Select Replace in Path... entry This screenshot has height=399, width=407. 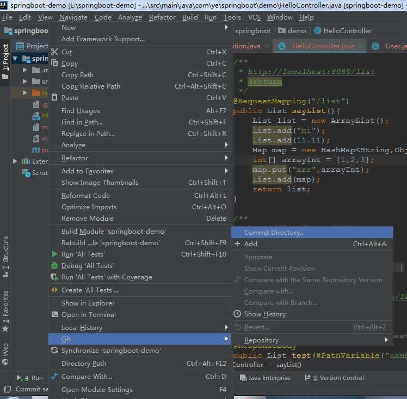[140, 134]
